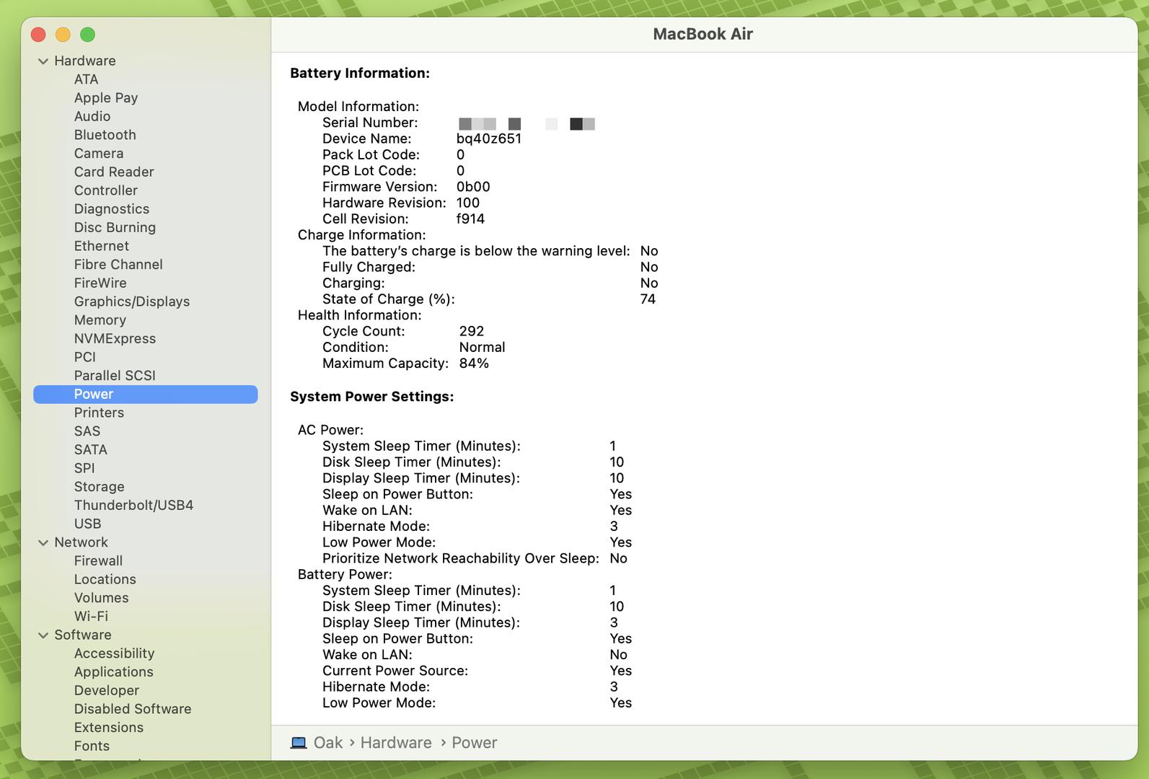Select Oak in the path bar
The height and width of the screenshot is (779, 1149).
[328, 743]
